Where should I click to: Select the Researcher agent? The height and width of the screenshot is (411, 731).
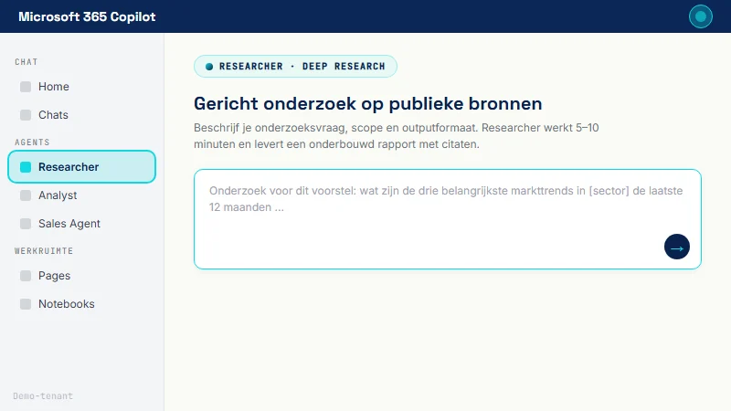pos(81,167)
